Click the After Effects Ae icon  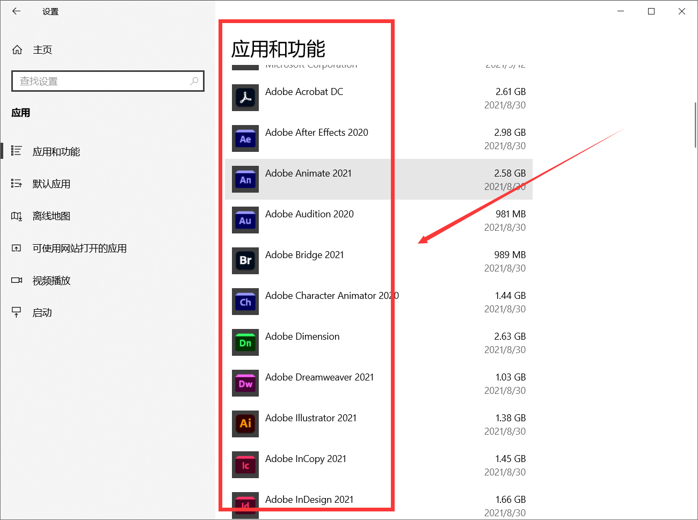[245, 138]
